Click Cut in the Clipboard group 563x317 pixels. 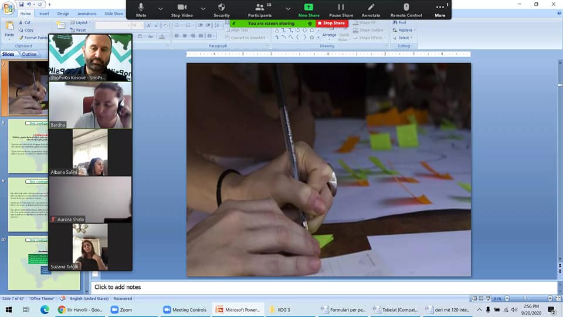[25, 22]
